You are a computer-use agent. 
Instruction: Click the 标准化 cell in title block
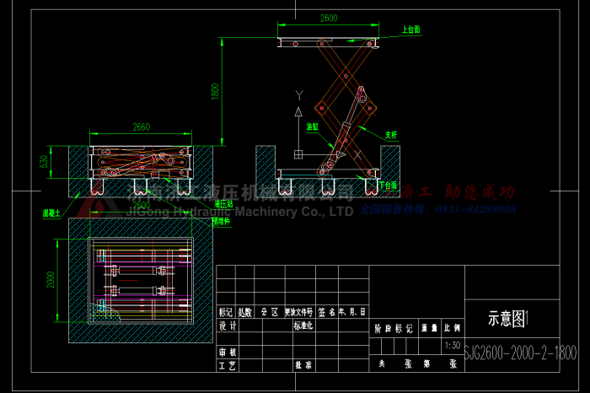pyautogui.click(x=303, y=325)
